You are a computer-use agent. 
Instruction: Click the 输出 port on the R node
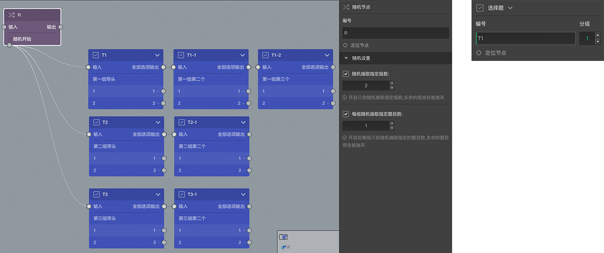click(60, 27)
